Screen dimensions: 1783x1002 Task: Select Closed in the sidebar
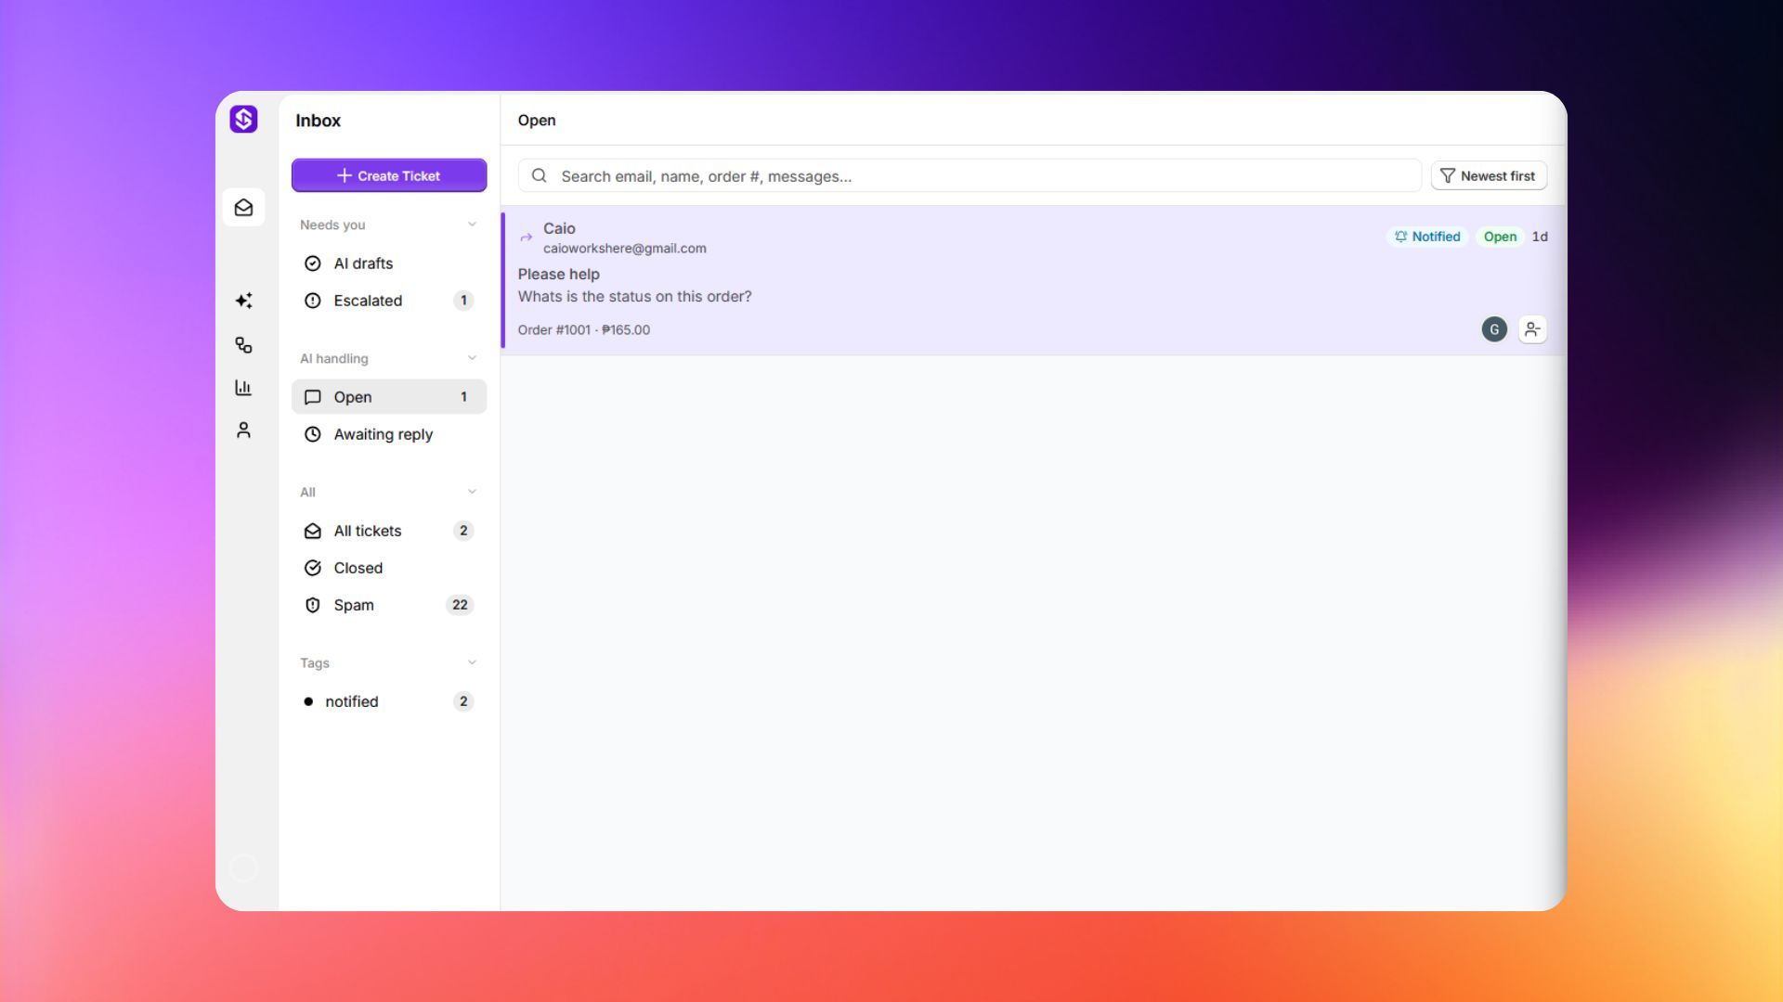[389, 568]
